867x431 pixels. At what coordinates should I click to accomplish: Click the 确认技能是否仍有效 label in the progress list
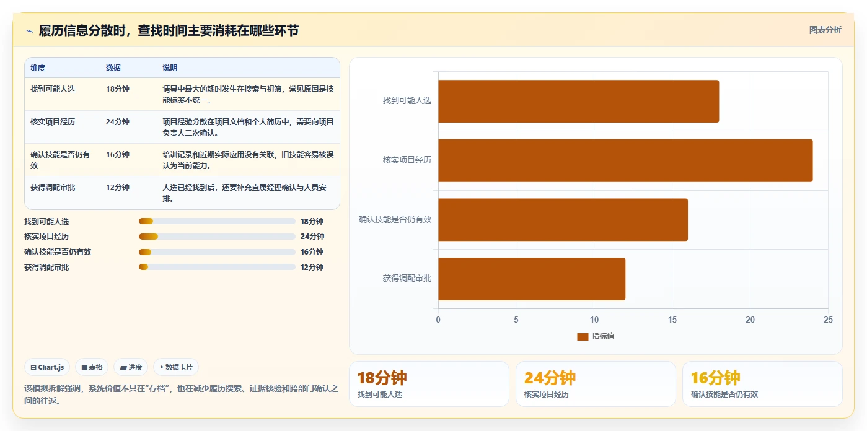tap(58, 252)
